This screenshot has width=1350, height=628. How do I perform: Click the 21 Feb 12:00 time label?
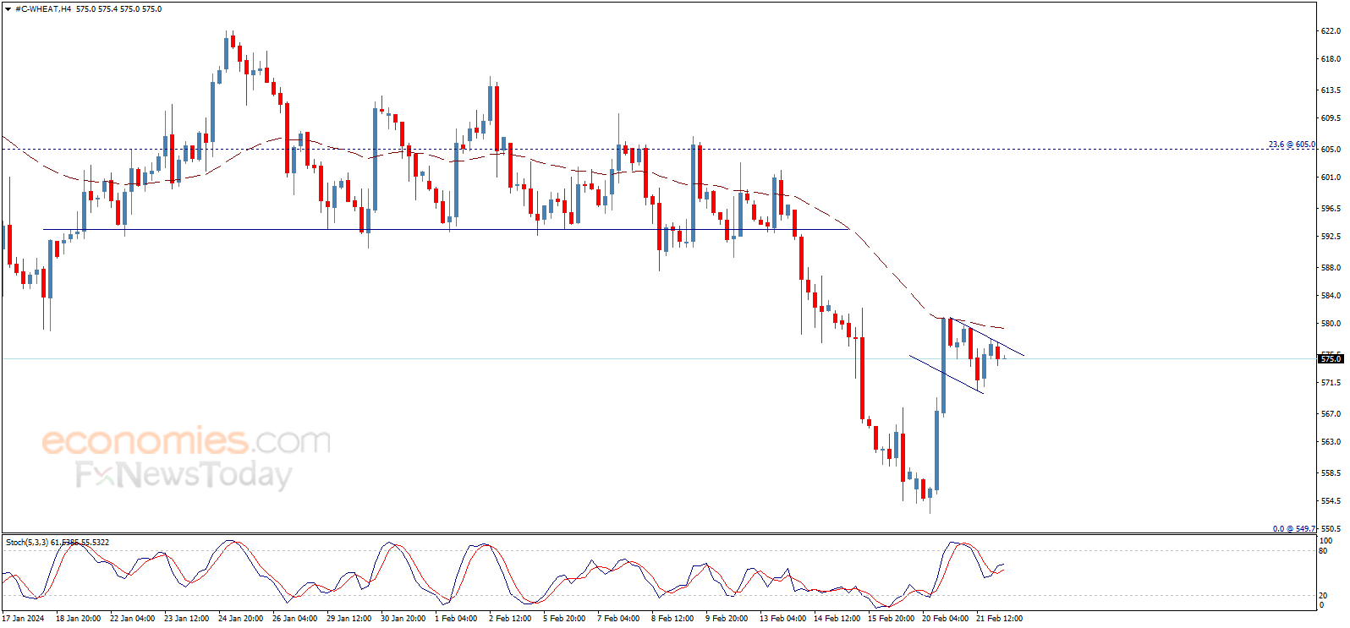999,619
